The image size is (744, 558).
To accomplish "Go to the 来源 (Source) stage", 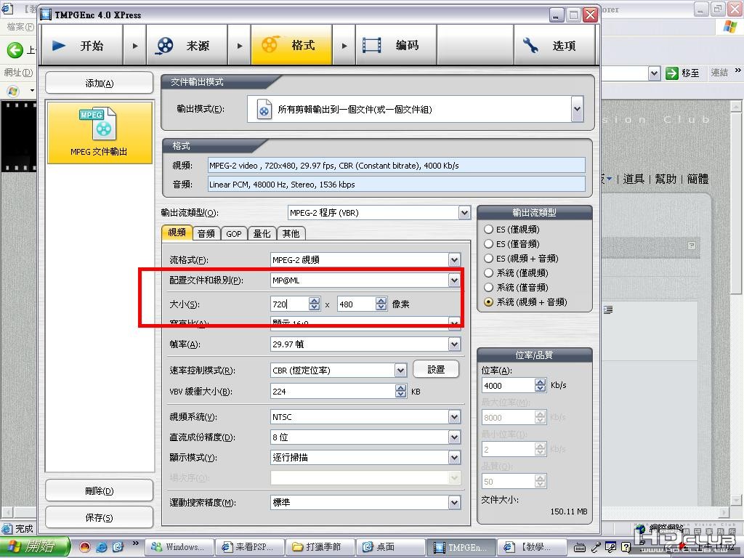I will 187,46.
